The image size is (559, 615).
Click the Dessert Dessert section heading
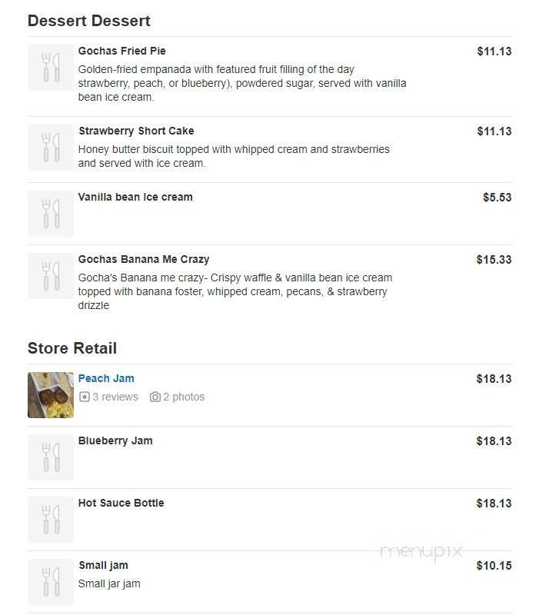[89, 21]
